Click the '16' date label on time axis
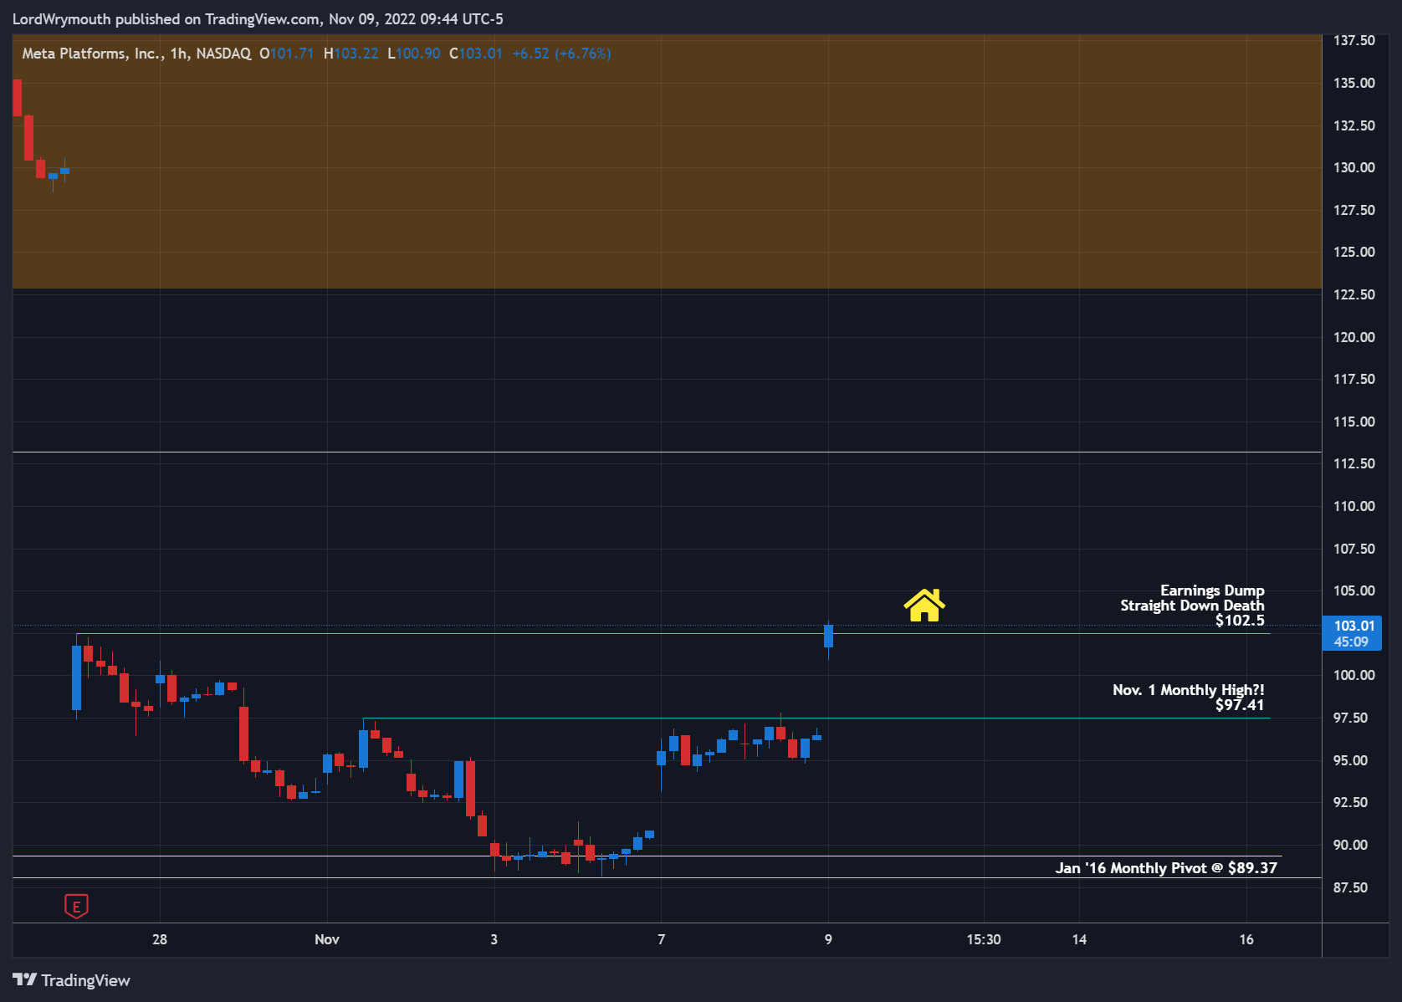This screenshot has width=1402, height=1002. pos(1246,939)
